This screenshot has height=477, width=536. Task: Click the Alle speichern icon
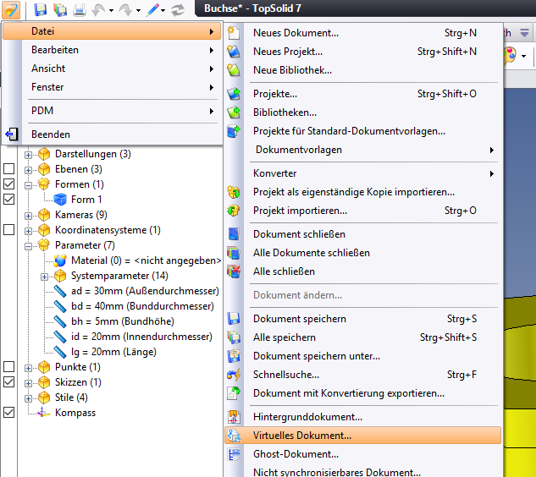234,337
